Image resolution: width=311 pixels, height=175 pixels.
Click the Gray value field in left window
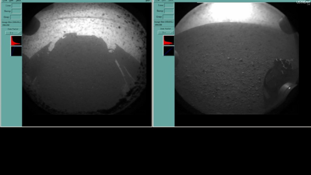click(16, 17)
